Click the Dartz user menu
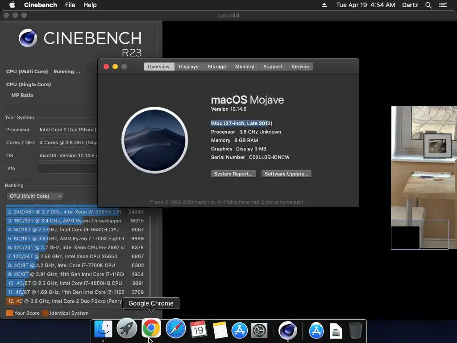Screen dimensions: 457x343 point(410,5)
